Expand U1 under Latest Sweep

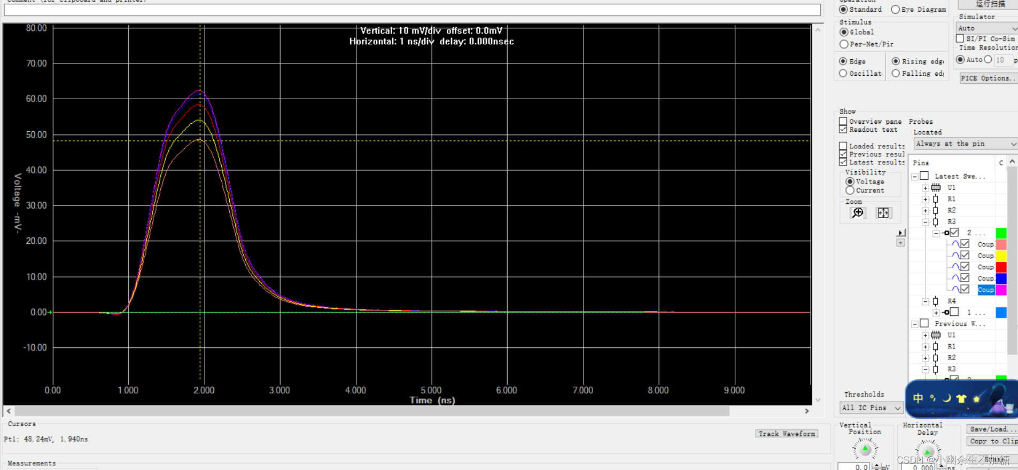tap(925, 188)
